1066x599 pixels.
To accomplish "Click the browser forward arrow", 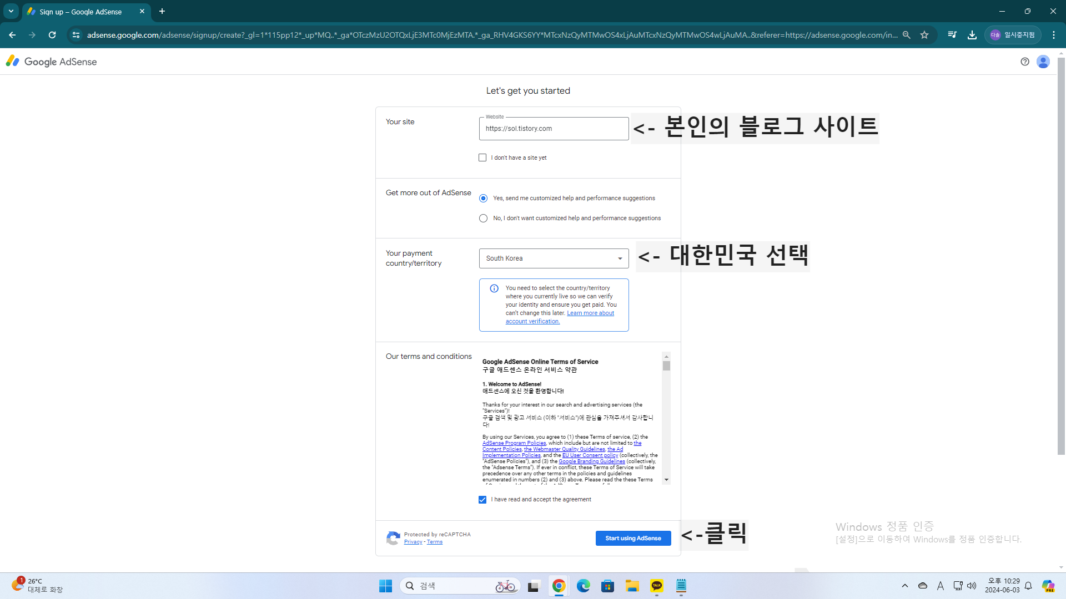I will click(x=32, y=35).
